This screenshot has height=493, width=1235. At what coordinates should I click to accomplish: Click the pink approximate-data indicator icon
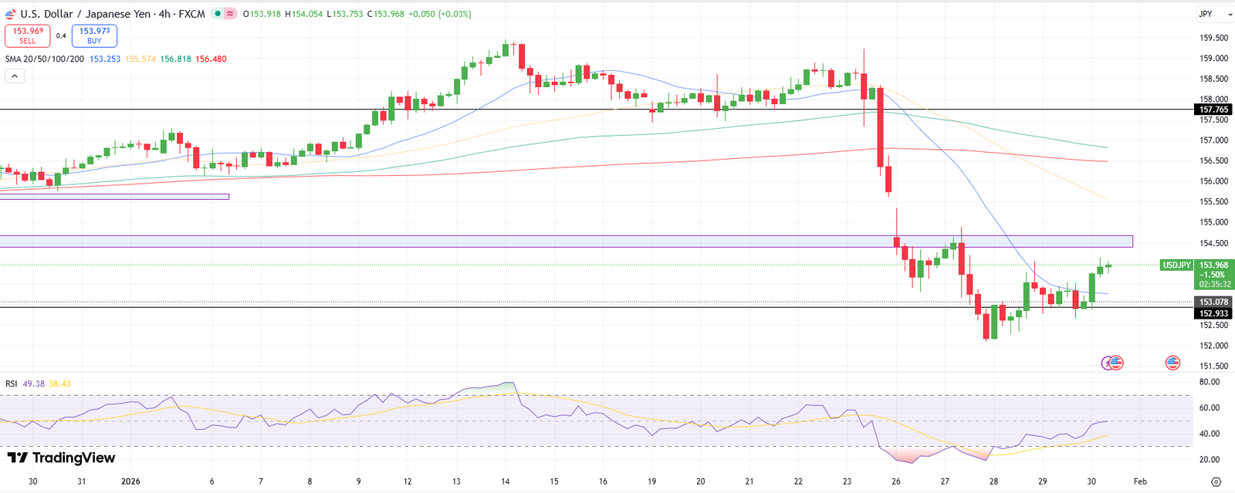230,14
